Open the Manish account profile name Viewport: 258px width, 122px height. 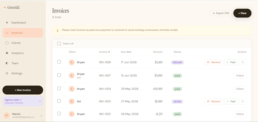[16, 114]
